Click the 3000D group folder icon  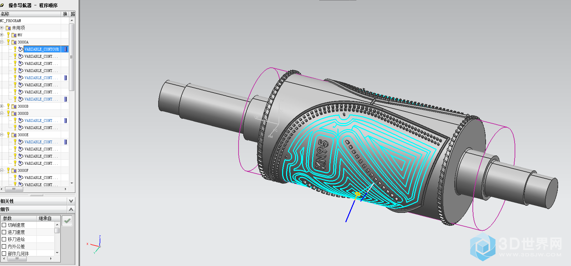pyautogui.click(x=14, y=113)
